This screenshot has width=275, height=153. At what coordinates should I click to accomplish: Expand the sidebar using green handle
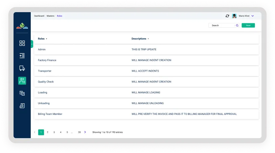(32, 44)
